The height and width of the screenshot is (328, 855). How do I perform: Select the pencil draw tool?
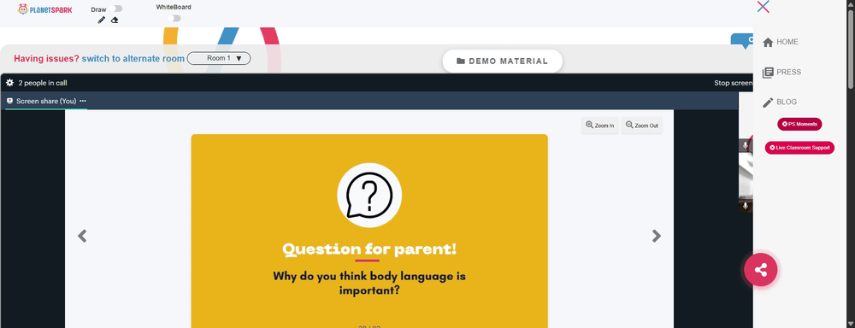click(102, 20)
